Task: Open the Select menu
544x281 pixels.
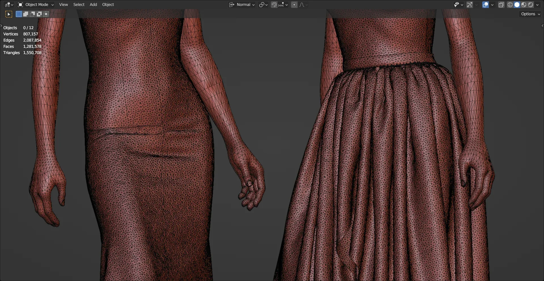Action: 79,5
